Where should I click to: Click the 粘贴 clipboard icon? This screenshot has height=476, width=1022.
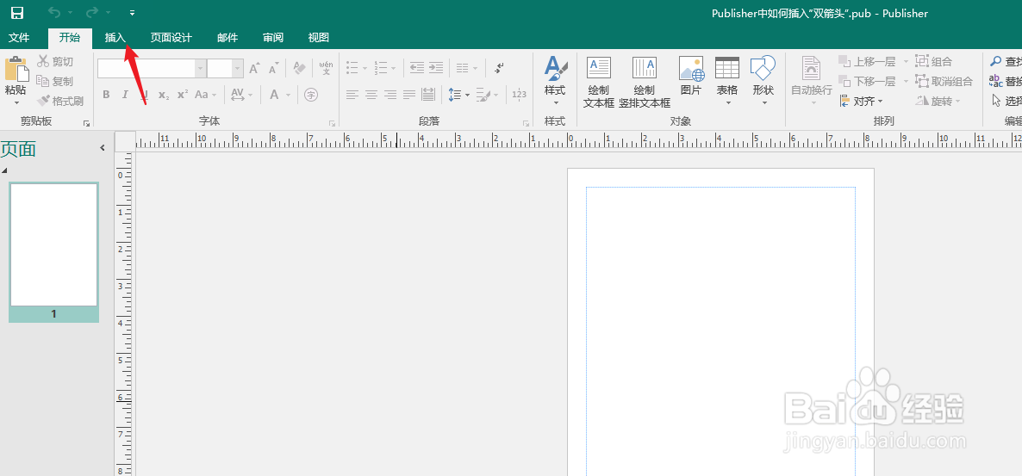pos(16,69)
